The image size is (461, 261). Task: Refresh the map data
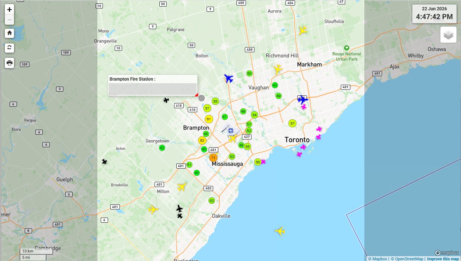[x=10, y=47]
